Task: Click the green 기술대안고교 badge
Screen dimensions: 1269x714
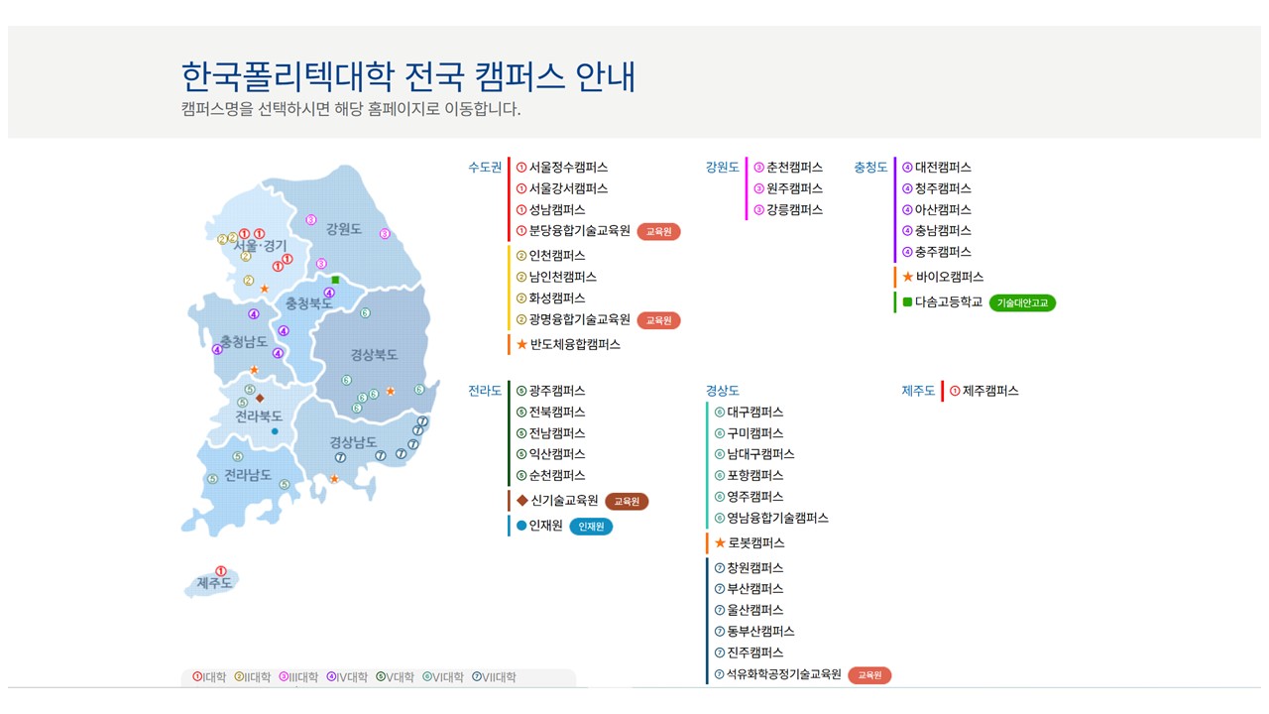Action: (1023, 301)
